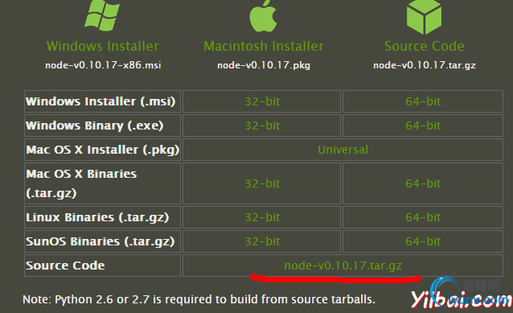Screen dimensions: 513x313
Task: Download 32-bit SunOS Binaries tarball
Action: pos(262,241)
